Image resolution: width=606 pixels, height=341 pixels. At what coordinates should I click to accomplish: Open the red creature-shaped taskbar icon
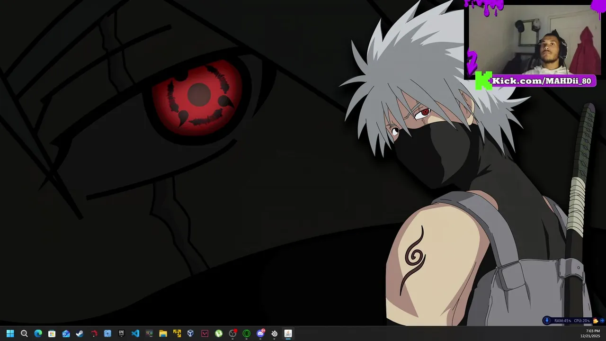tap(94, 334)
